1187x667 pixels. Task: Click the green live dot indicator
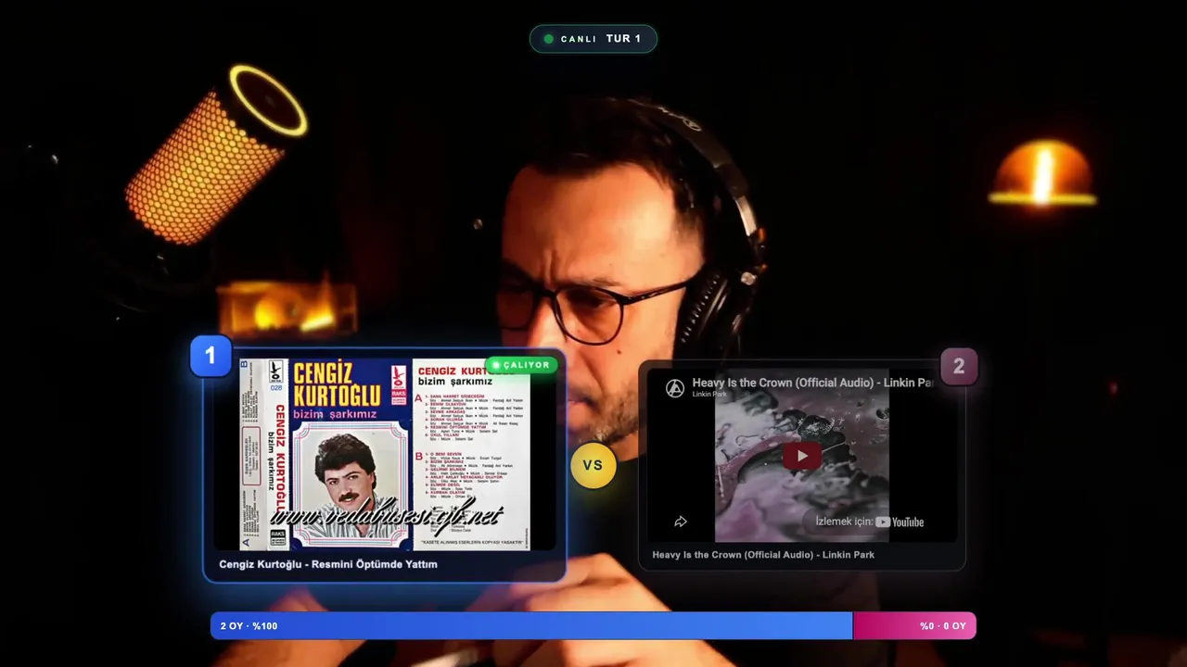point(548,39)
